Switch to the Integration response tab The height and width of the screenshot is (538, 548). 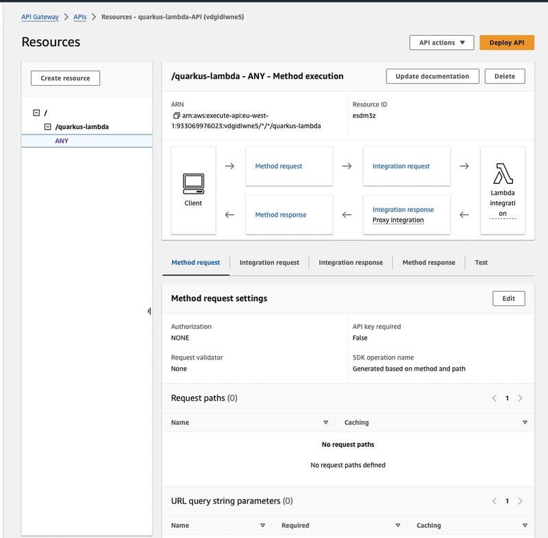coord(351,263)
